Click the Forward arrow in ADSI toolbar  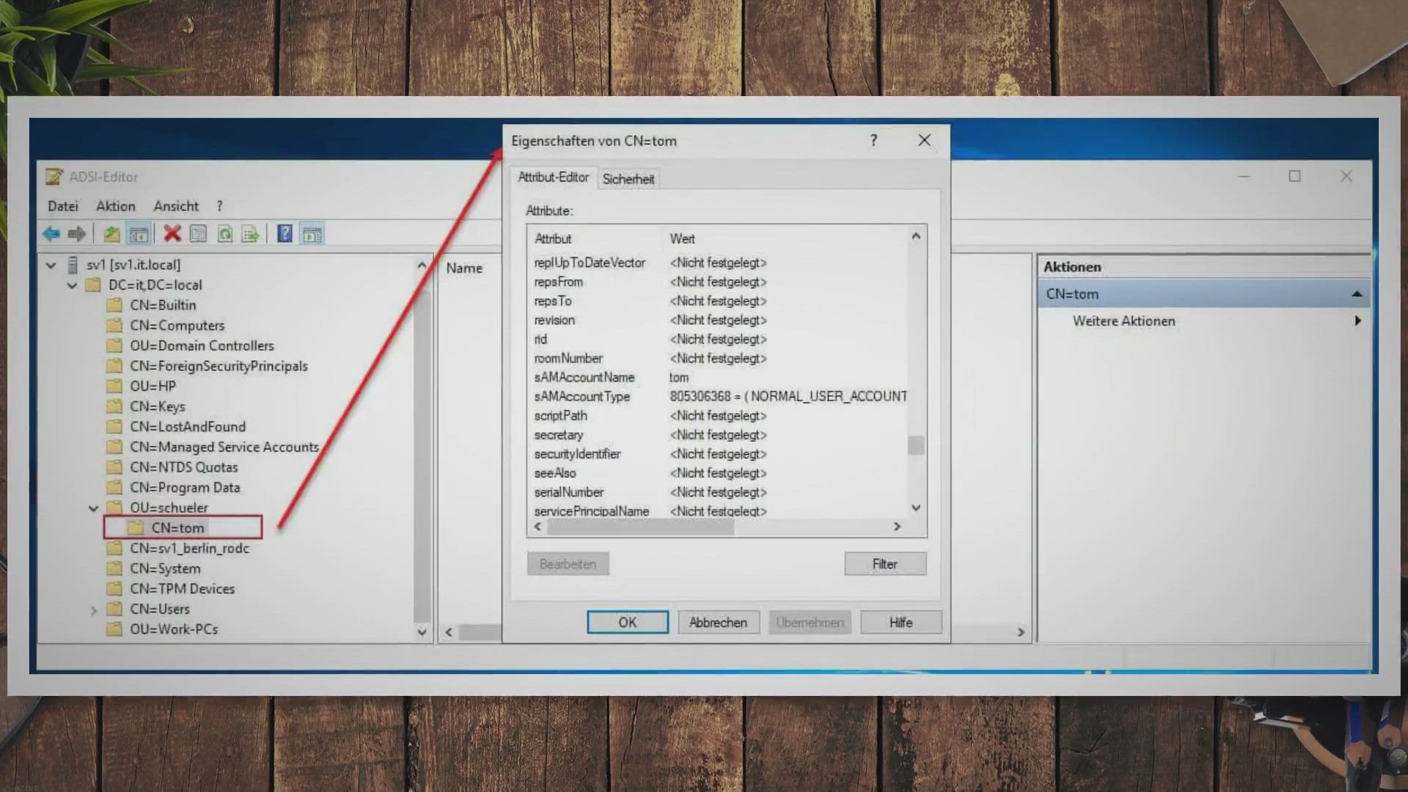click(76, 234)
